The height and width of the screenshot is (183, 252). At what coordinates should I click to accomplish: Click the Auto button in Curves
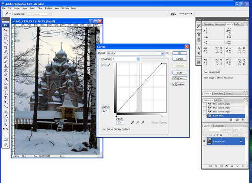pyautogui.click(x=180, y=73)
